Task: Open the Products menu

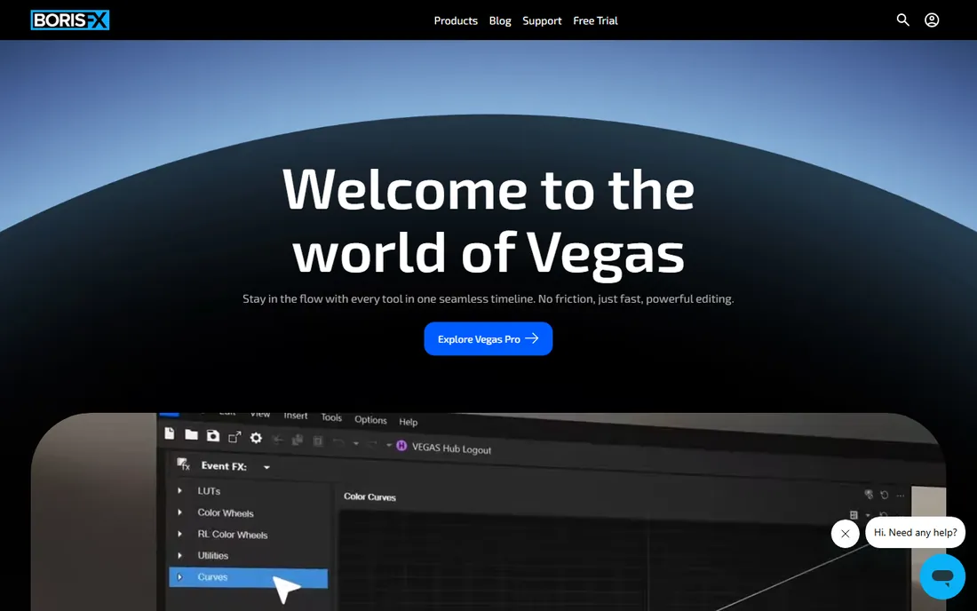Action: coord(456,20)
